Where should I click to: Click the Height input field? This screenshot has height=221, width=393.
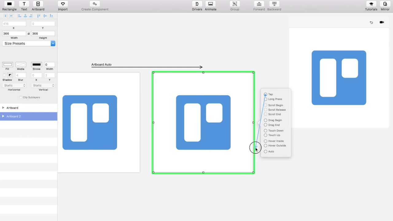43,33
